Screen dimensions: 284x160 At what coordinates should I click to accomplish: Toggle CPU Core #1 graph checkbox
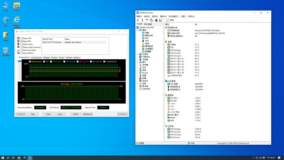tap(51, 62)
